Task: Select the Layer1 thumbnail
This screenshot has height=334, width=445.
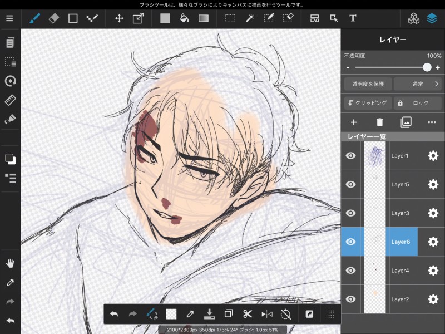Action: click(375, 156)
